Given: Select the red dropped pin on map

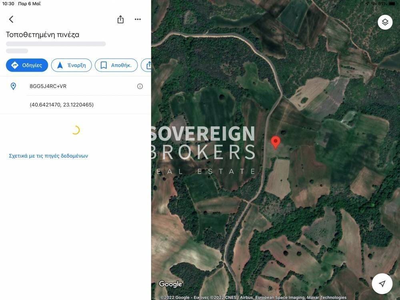Looking at the screenshot, I should point(275,142).
